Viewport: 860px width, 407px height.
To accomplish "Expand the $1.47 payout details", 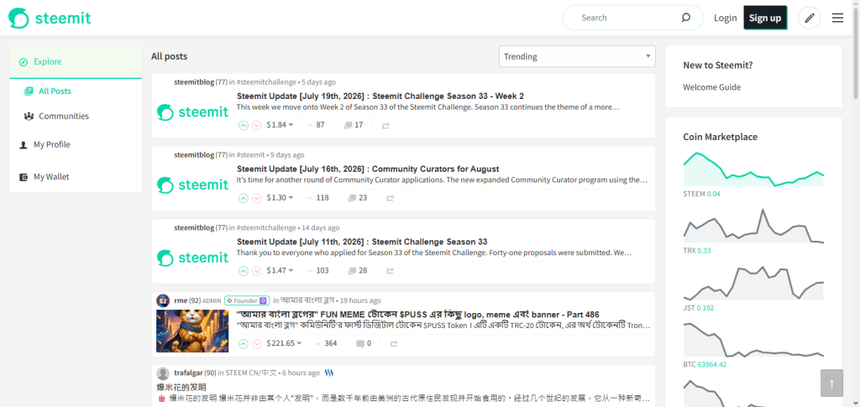I will pos(280,270).
